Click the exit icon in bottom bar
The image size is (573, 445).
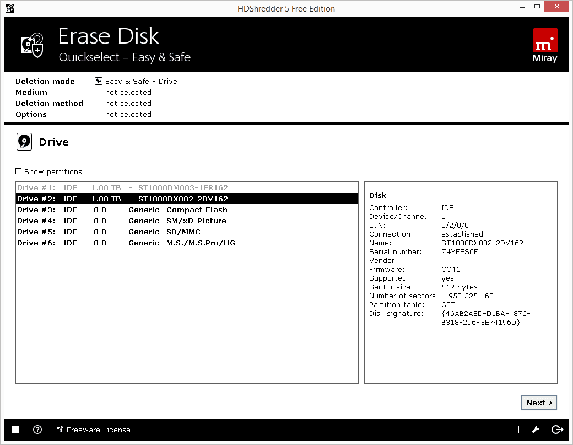pyautogui.click(x=557, y=430)
